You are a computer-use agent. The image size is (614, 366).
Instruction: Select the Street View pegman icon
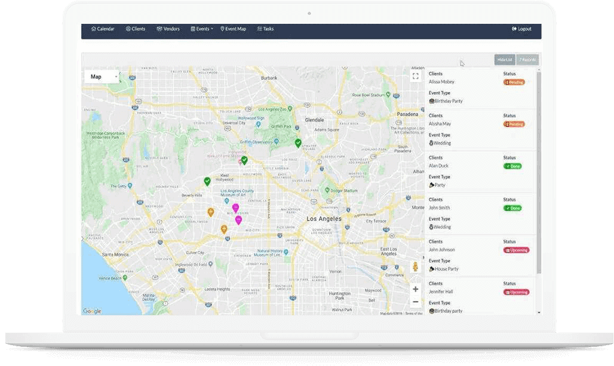415,267
